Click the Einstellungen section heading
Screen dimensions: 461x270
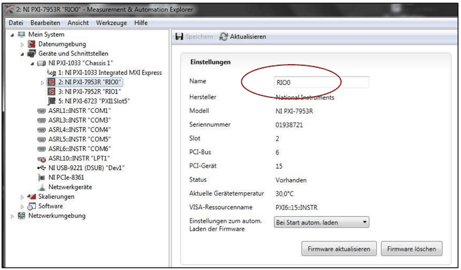tap(210, 62)
